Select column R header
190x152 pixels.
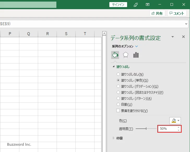47,34
